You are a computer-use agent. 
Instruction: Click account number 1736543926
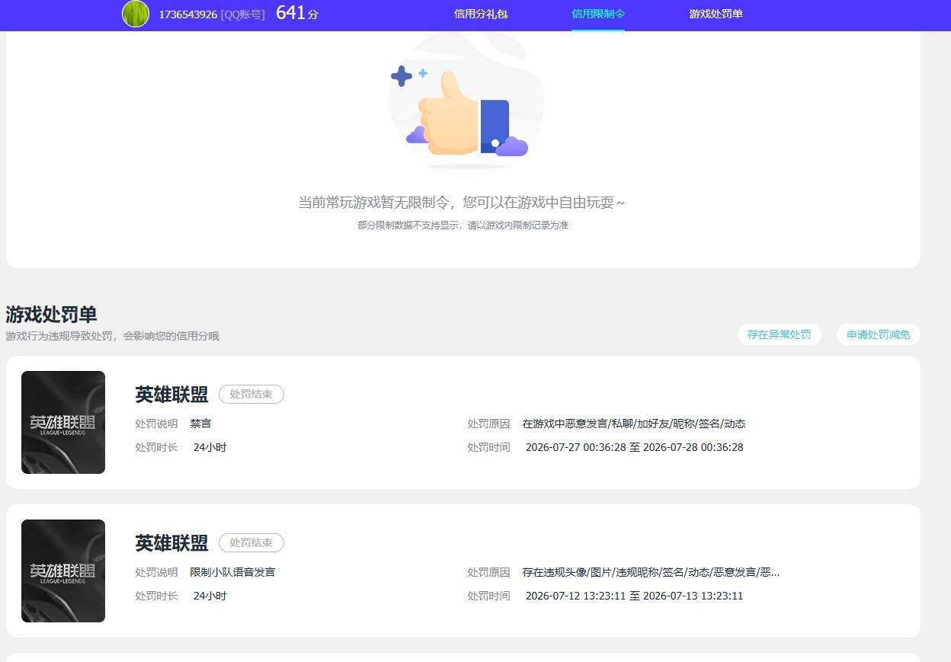(187, 14)
